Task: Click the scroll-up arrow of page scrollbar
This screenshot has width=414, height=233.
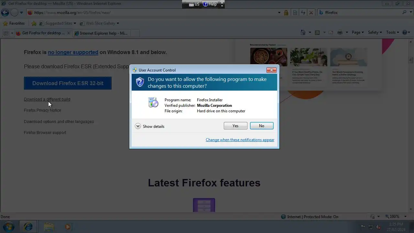Action: click(411, 41)
